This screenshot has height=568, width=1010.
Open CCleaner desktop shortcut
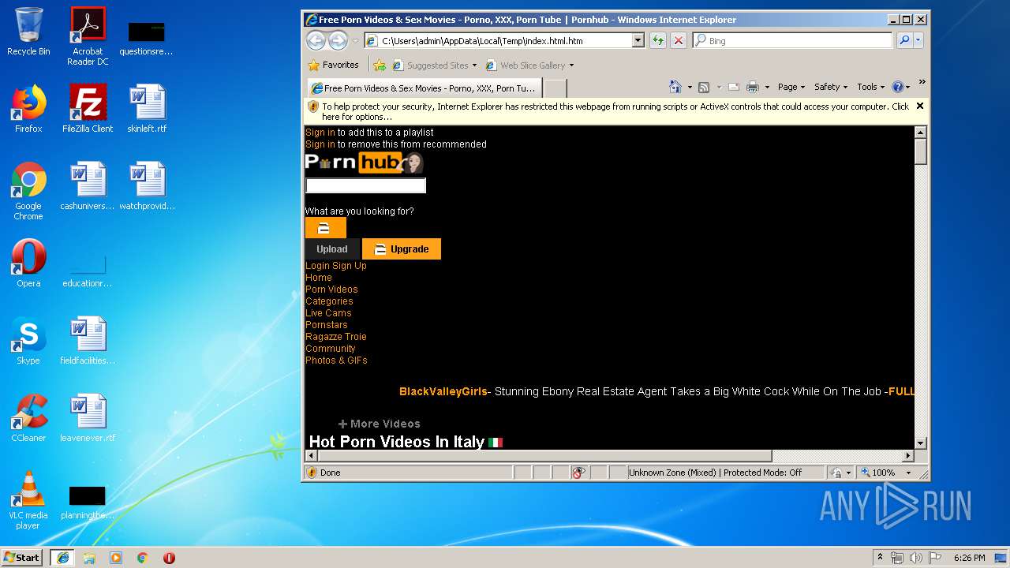[x=28, y=418]
